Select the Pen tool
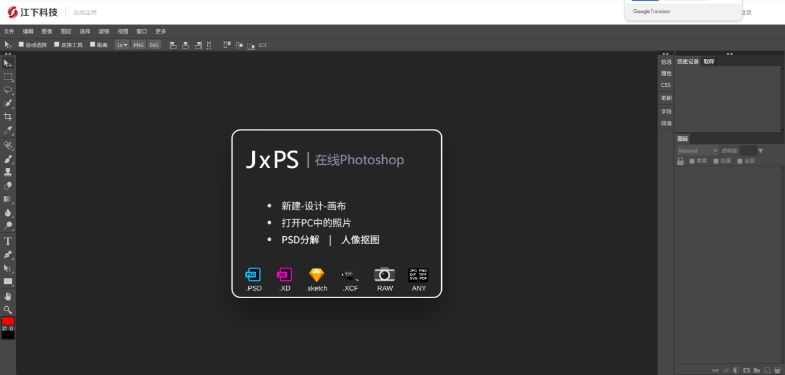This screenshot has width=785, height=375. pyautogui.click(x=8, y=255)
